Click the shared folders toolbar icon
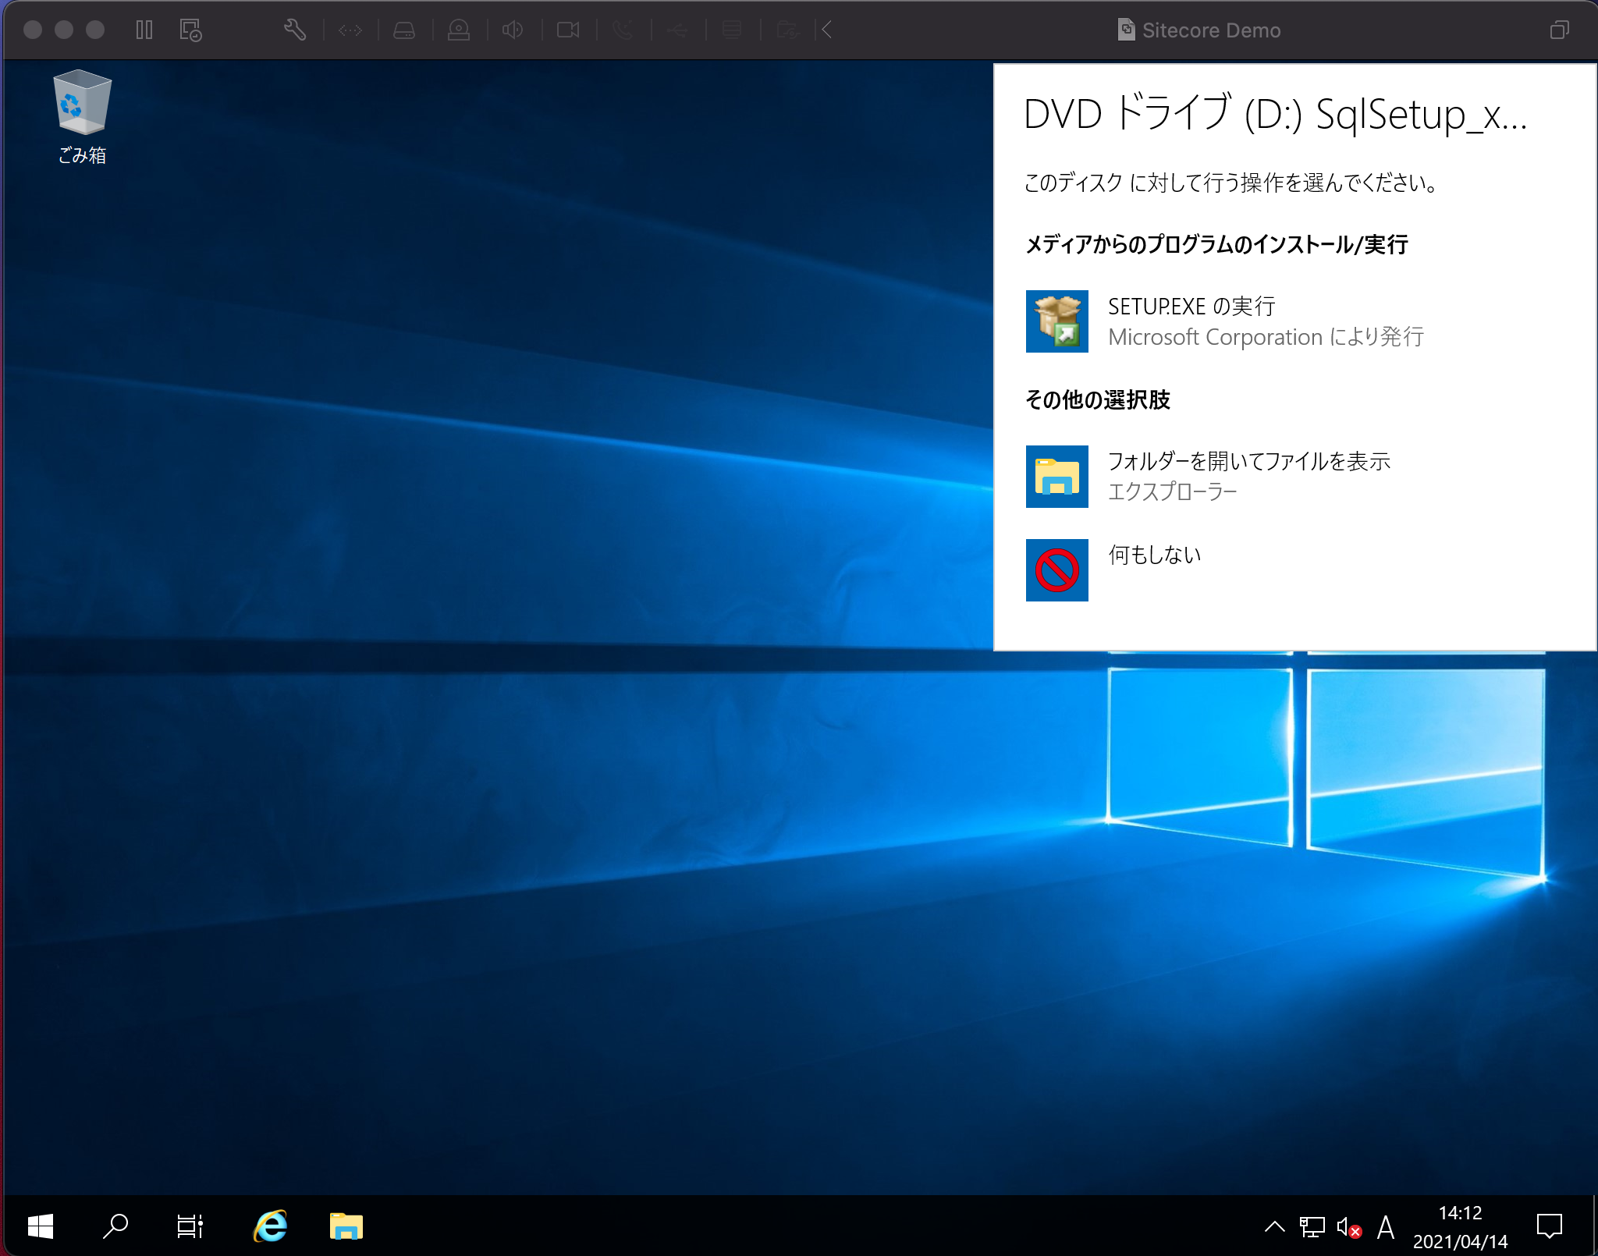 (x=787, y=30)
